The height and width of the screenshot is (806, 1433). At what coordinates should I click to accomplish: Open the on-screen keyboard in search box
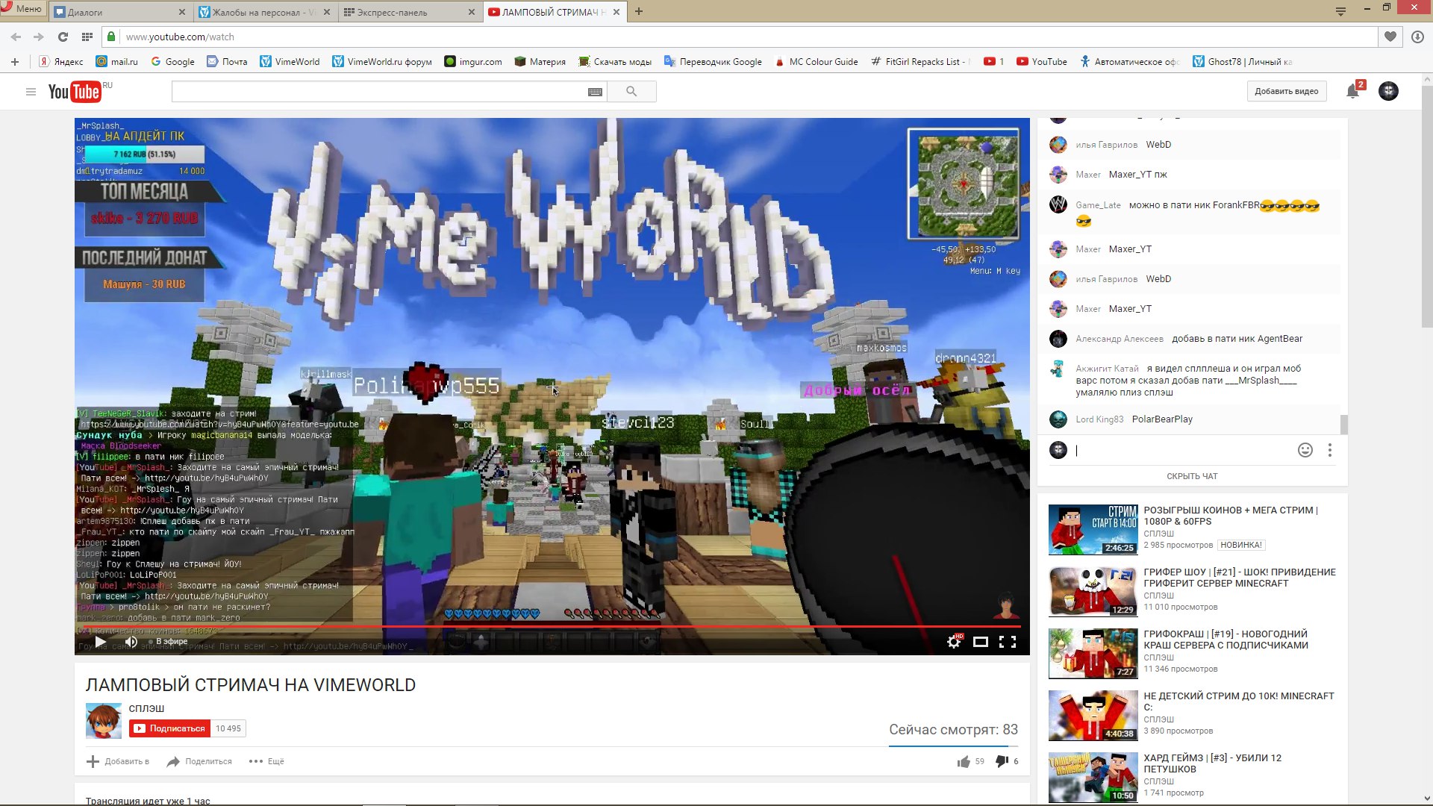[x=595, y=92]
